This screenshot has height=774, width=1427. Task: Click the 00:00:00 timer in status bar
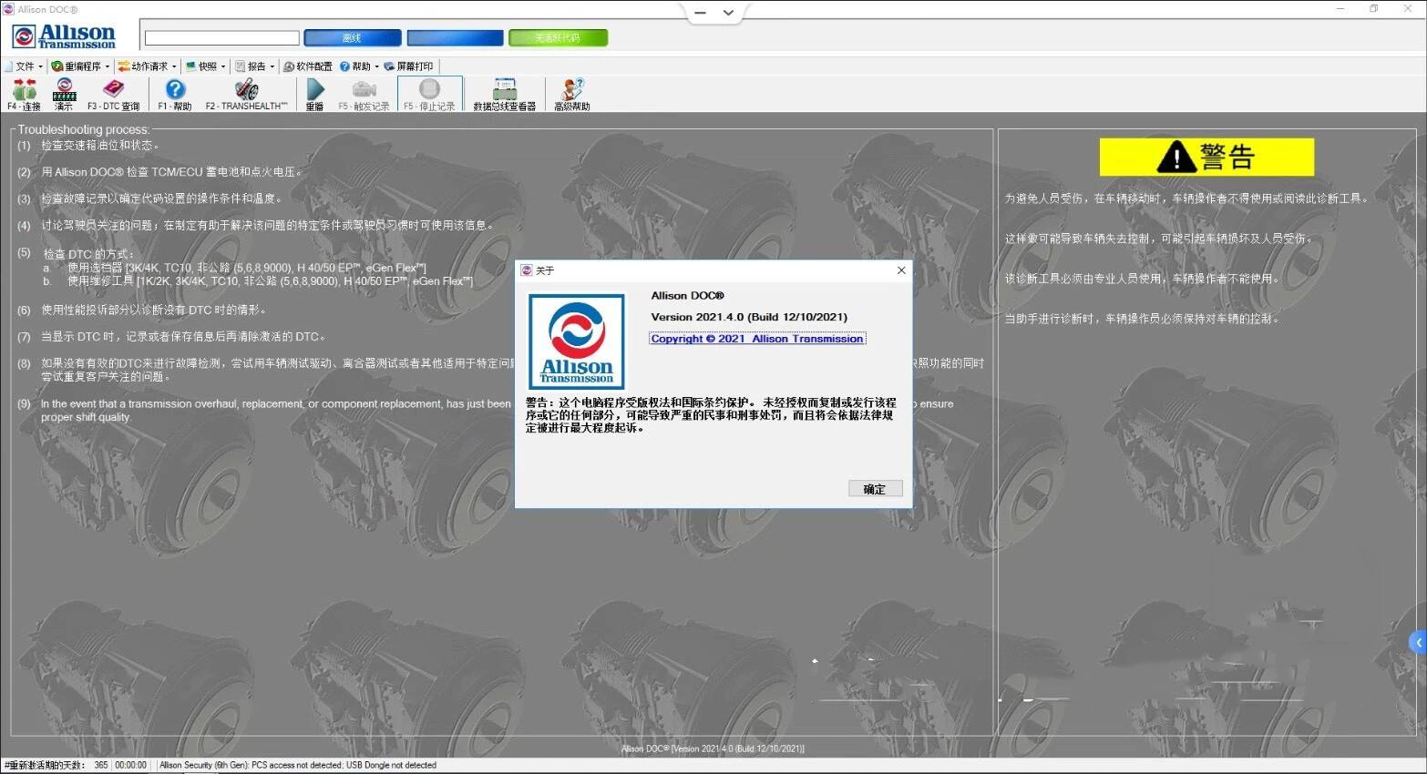[131, 766]
